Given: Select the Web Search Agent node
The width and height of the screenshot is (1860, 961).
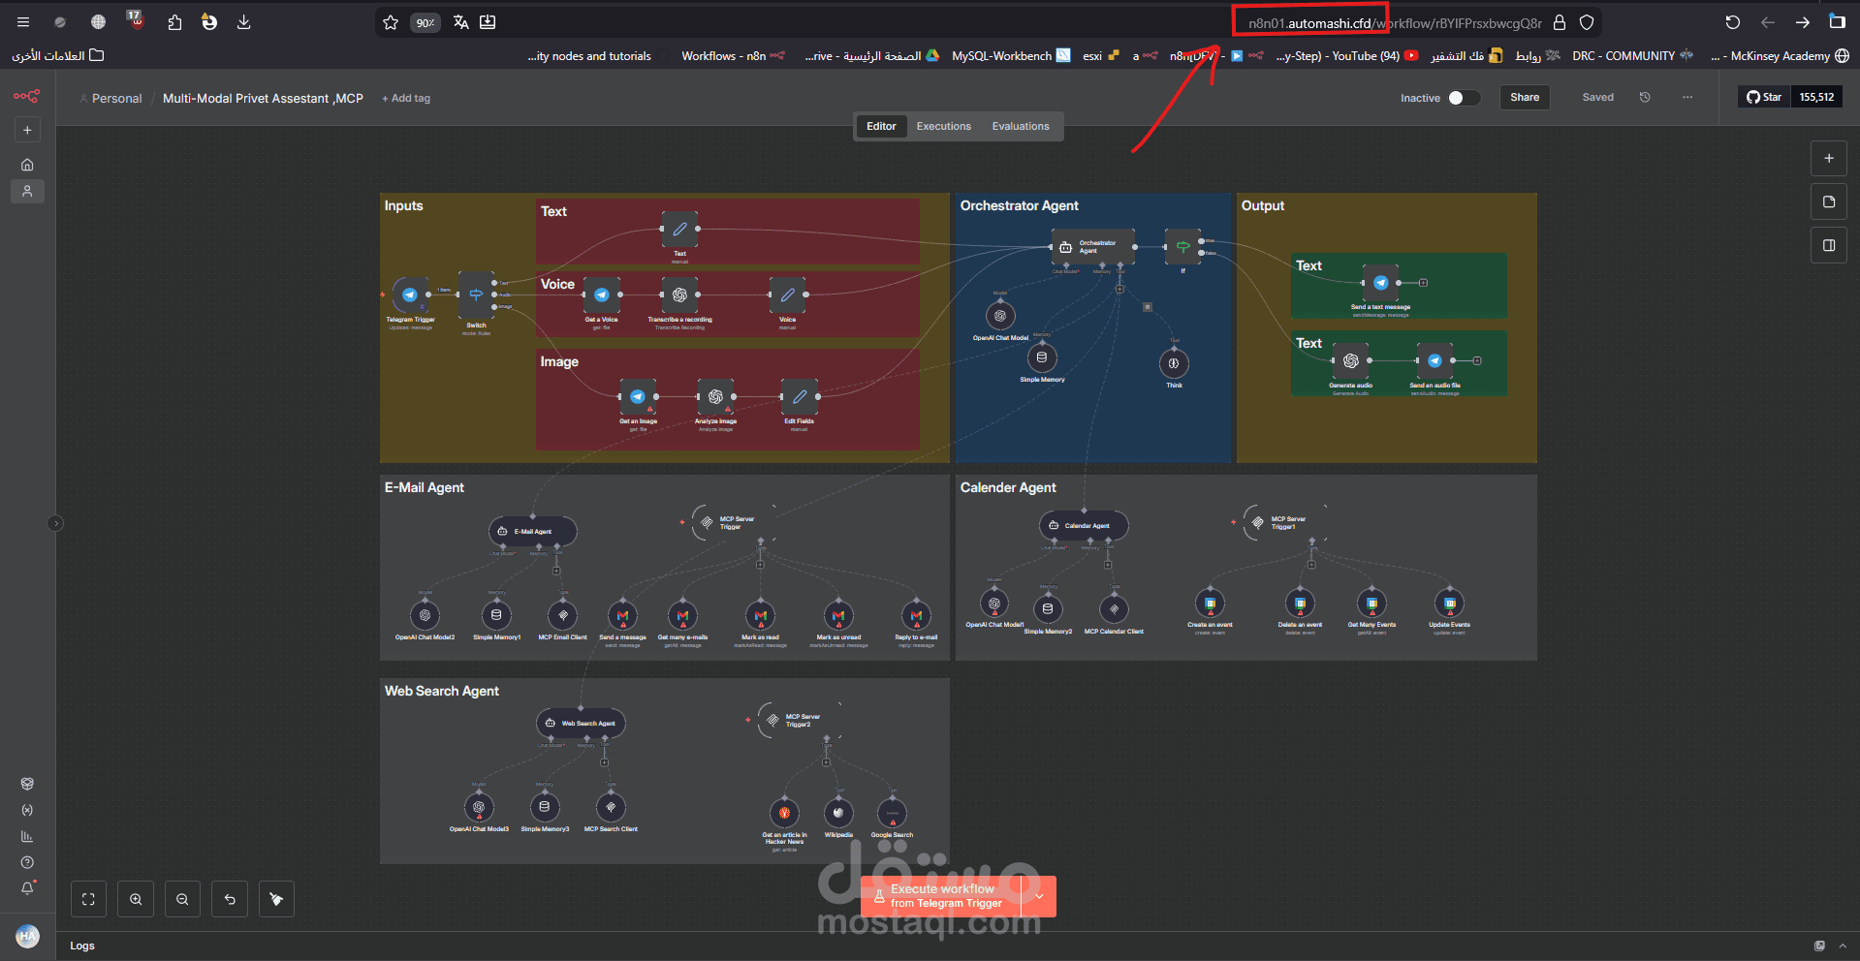Looking at the screenshot, I should [x=581, y=723].
